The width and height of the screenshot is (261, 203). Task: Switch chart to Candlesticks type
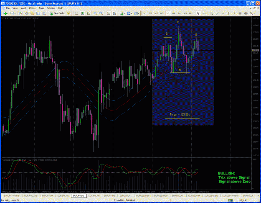[x=83, y=13]
